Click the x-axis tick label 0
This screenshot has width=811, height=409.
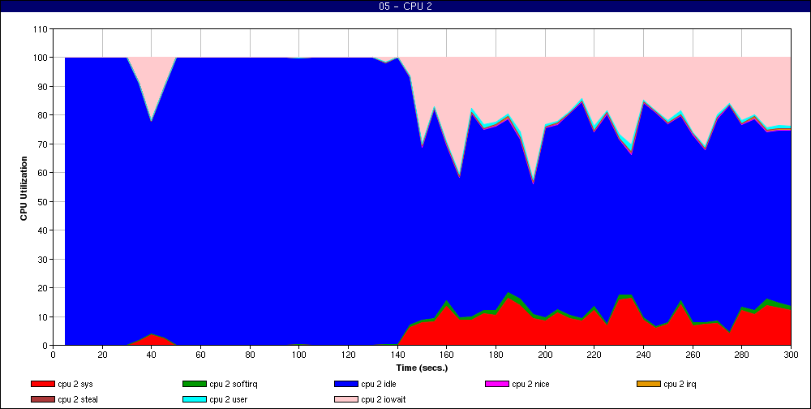point(53,355)
